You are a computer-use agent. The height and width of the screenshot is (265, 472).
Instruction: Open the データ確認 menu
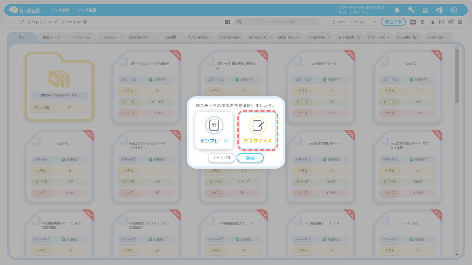pos(87,10)
